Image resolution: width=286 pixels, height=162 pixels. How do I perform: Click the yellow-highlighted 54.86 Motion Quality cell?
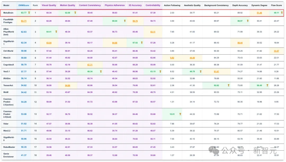point(68,85)
